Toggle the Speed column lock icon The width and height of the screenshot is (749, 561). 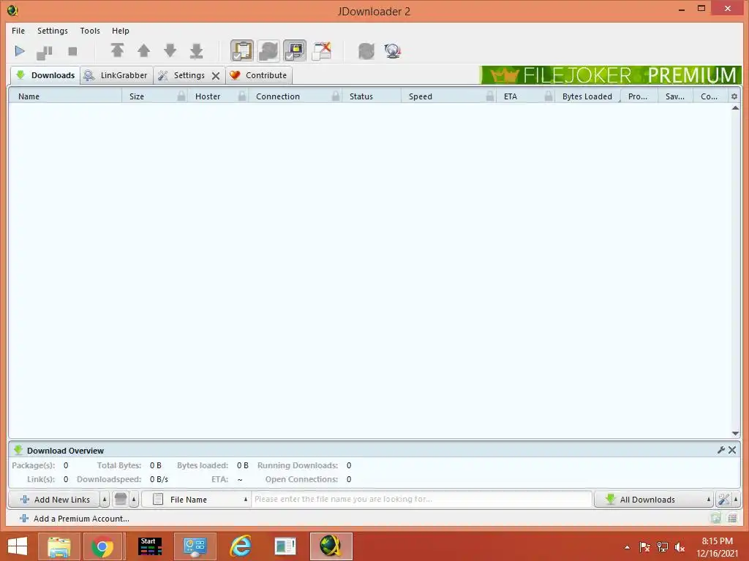(x=489, y=96)
